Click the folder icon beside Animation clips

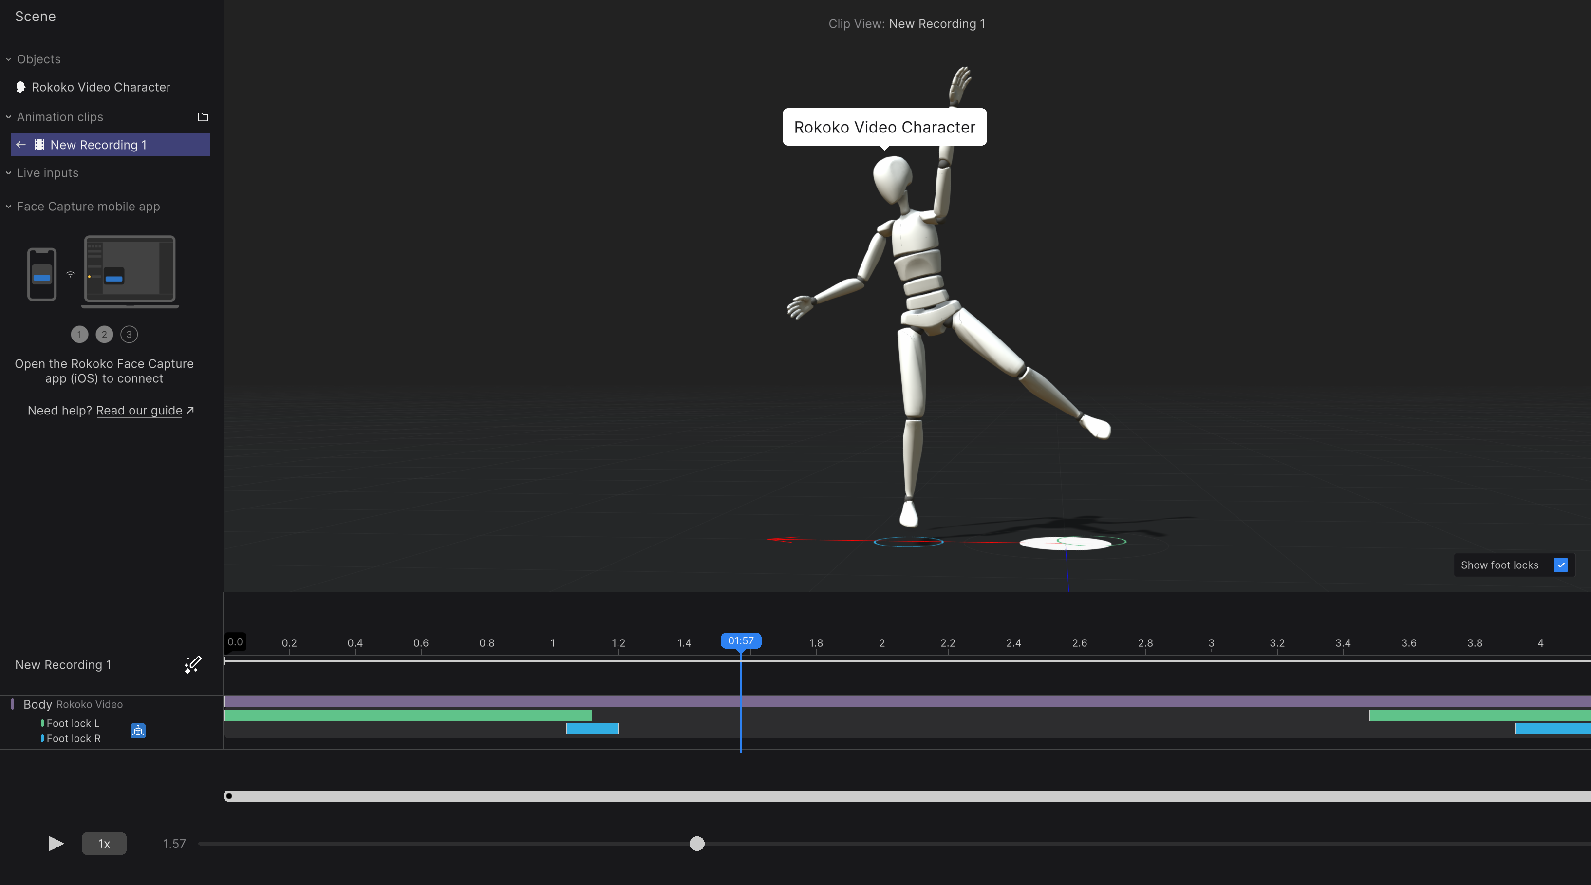click(x=203, y=117)
